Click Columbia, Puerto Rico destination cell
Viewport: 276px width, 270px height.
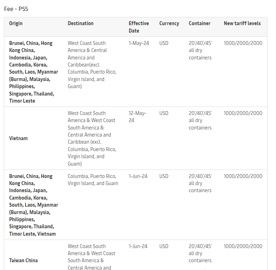[93, 180]
